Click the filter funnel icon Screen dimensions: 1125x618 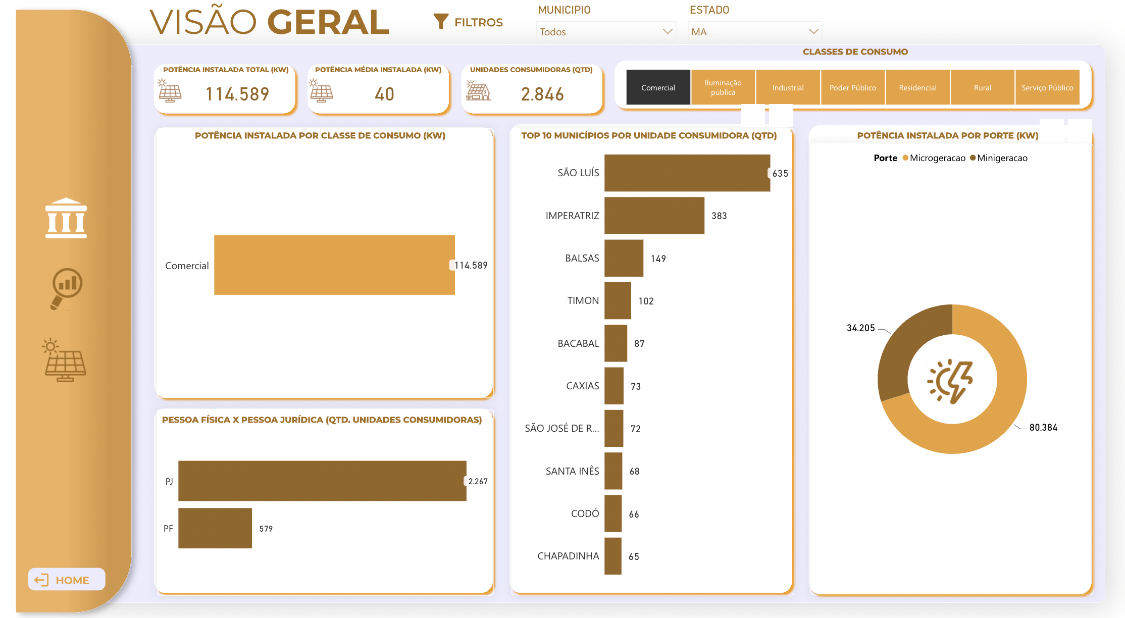(440, 21)
